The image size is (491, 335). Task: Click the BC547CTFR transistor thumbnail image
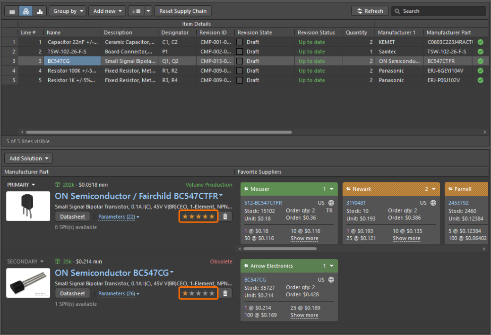click(28, 206)
